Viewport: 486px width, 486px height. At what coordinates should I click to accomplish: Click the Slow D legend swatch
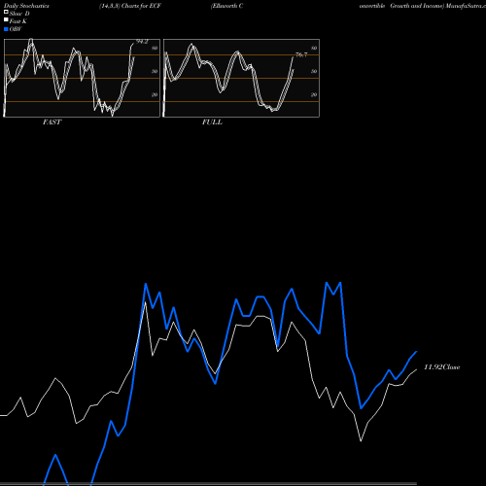tap(6, 12)
